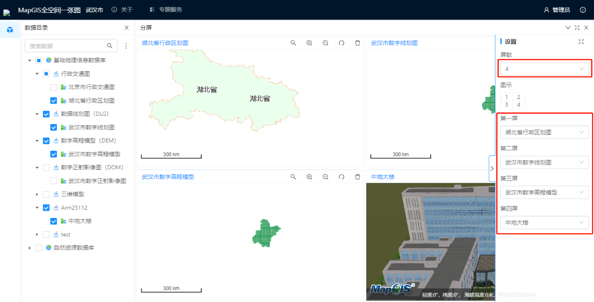Check the 三维模型 checkbox
Viewport: 594px width, 302px height.
[46, 194]
